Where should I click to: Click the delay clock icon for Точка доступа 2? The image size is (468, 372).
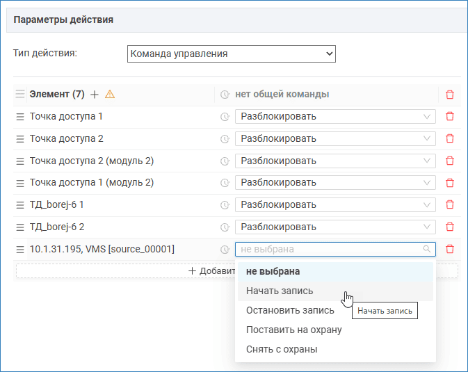point(225,139)
